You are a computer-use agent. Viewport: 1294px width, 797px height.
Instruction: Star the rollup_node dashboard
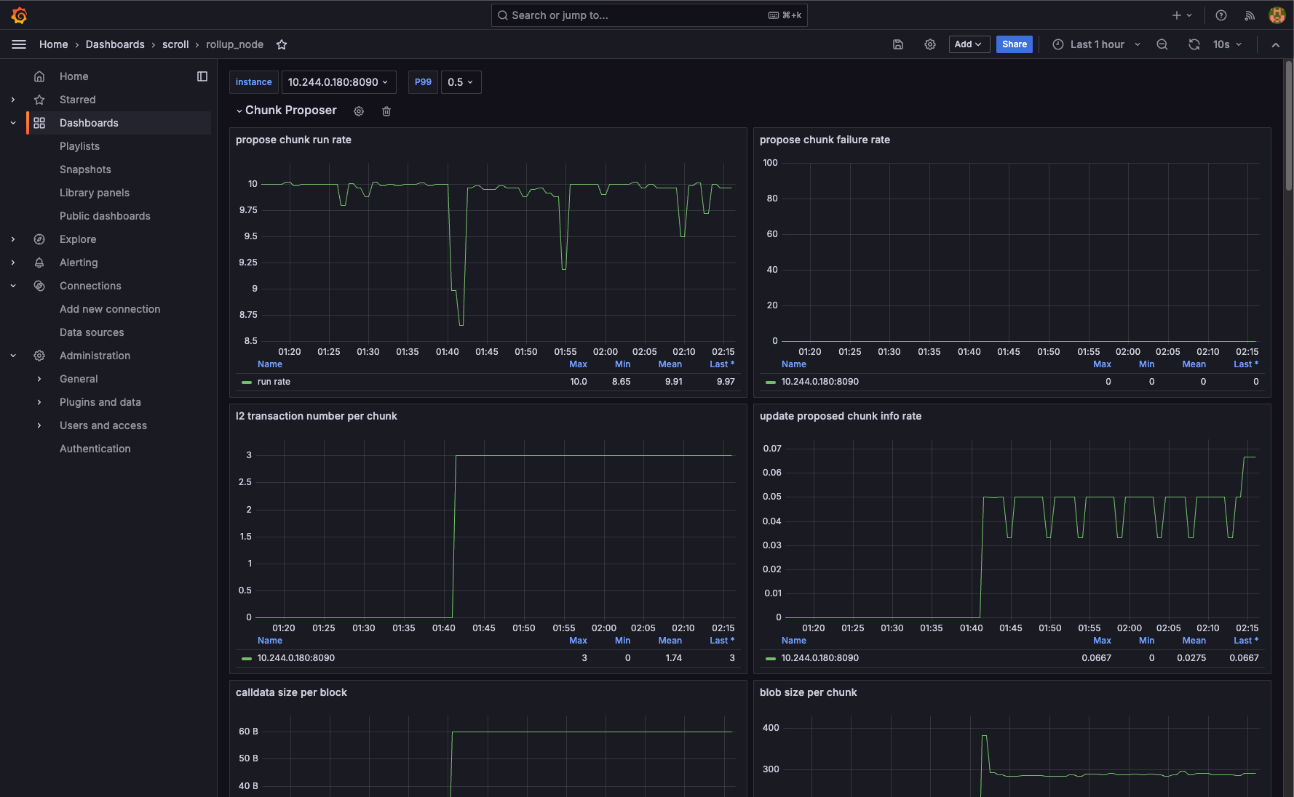tap(282, 44)
